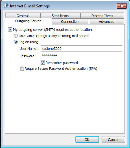Uncheck SMTP requires authentication checkbox
The image size is (130, 148).
tap(10, 30)
